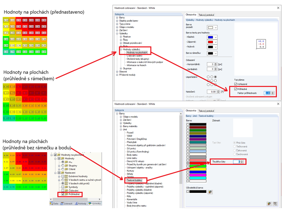
Task: Switch to Tiskový protokol tab in upper dialog
Action: (206, 15)
